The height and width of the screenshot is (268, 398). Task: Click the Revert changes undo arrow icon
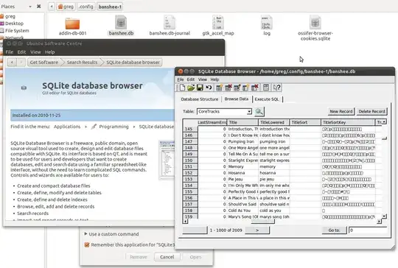[209, 88]
